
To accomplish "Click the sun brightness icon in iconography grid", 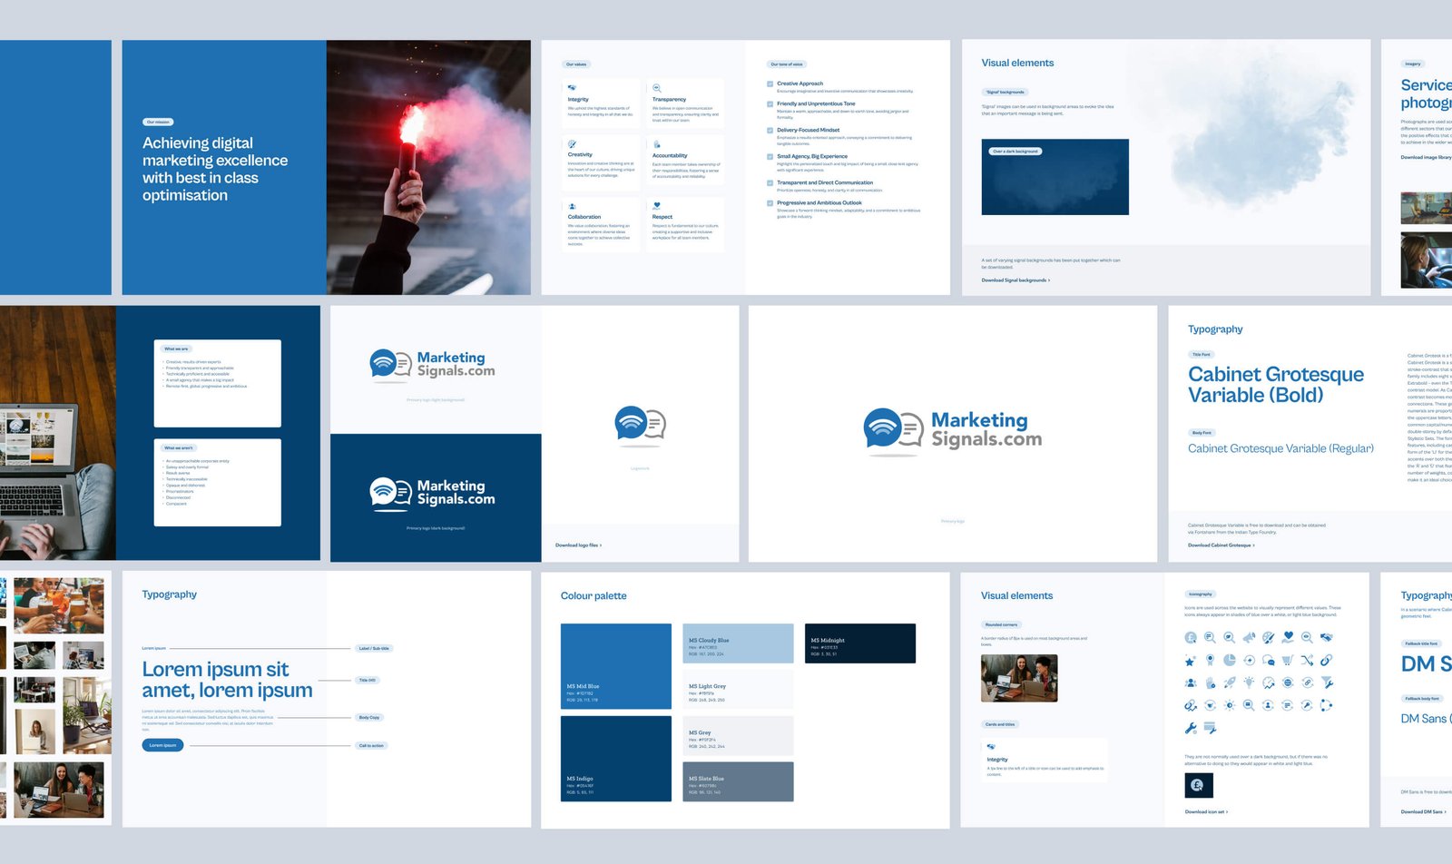I will tap(1230, 705).
